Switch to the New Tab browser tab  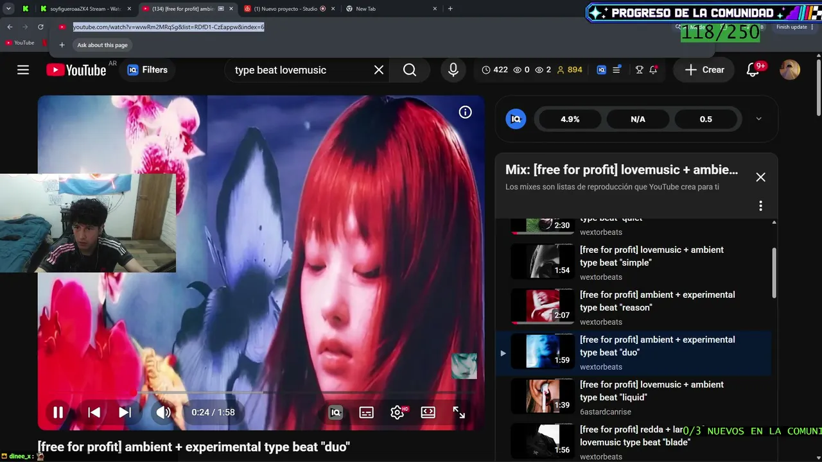pyautogui.click(x=390, y=9)
